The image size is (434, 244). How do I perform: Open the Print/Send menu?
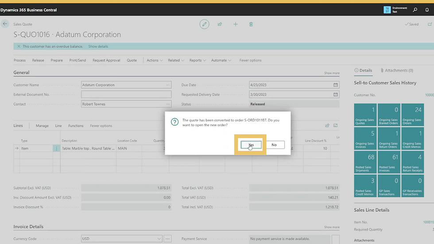click(77, 60)
